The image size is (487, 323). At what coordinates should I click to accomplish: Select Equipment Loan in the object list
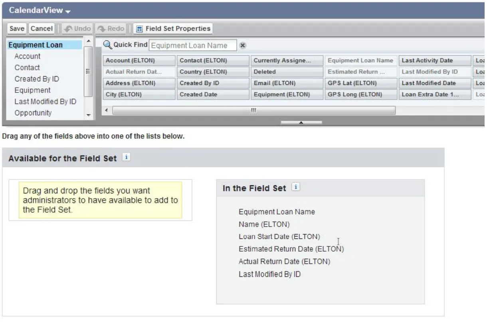coord(45,45)
